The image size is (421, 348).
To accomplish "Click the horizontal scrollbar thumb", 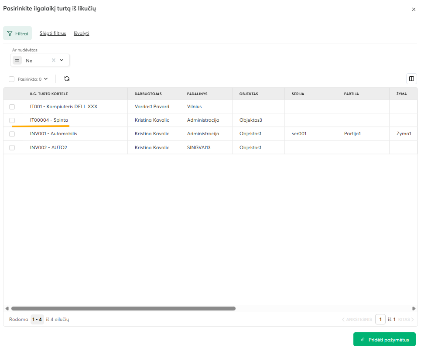I will pyautogui.click(x=123, y=308).
